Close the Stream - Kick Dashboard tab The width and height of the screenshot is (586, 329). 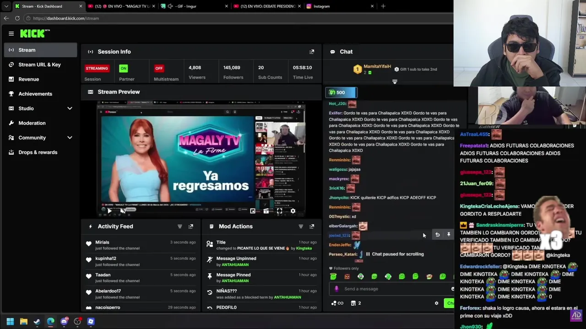coord(81,6)
